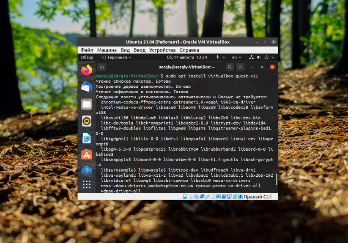Click VirtualBox network adapters indicator
The image size is (348, 243).
pyautogui.click(x=202, y=197)
